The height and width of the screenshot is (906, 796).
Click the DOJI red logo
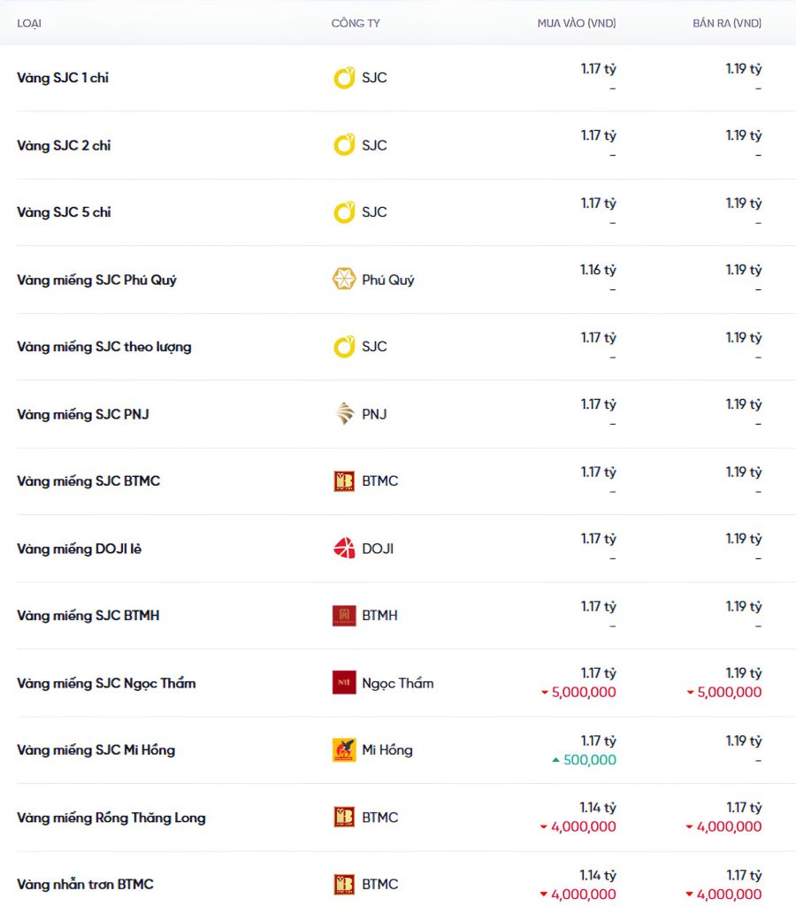click(344, 549)
